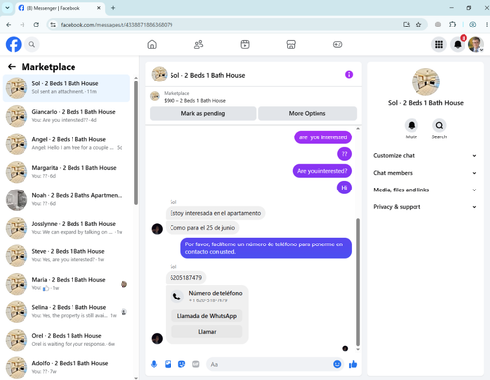The height and width of the screenshot is (380, 490).
Task: Expand Privacy & support section
Action: pyautogui.click(x=425, y=207)
